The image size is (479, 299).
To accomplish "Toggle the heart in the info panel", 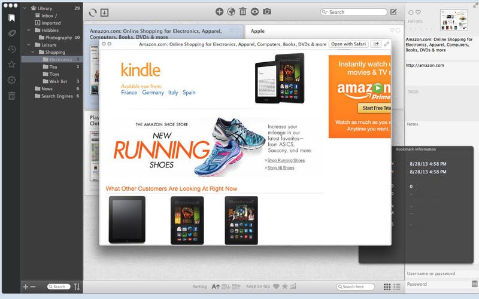I will coord(418,12).
